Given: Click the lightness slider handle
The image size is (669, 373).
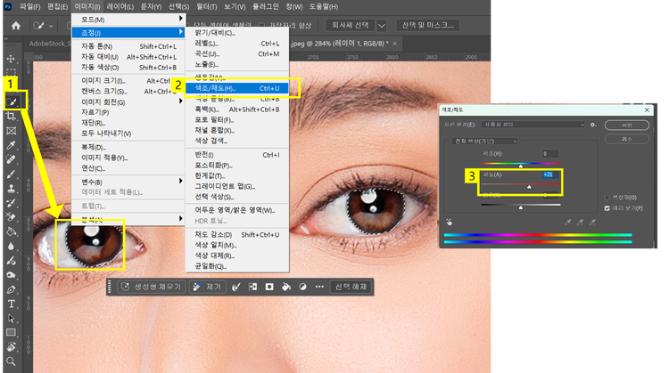Looking at the screenshot, I should (521, 207).
